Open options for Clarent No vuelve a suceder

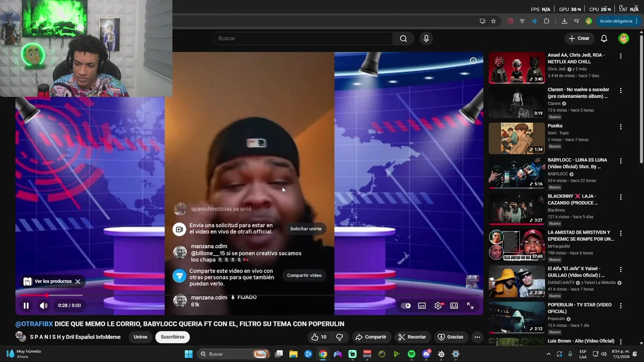[x=621, y=91]
